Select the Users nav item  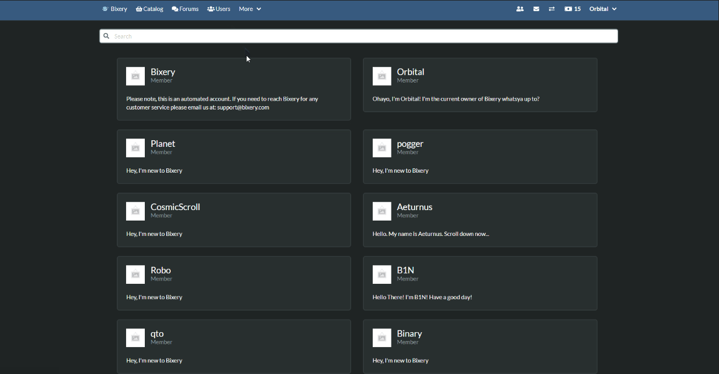coord(219,9)
